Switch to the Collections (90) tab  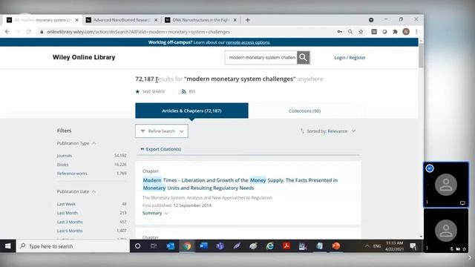[x=304, y=111]
